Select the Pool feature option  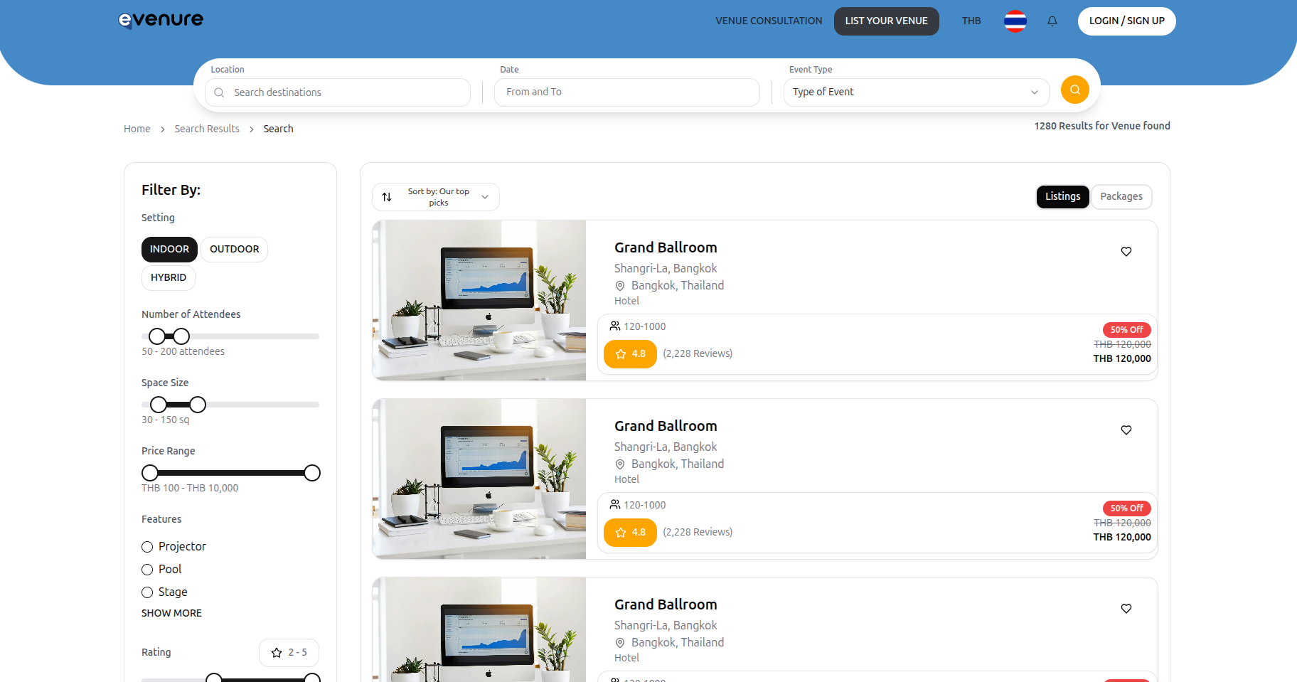(x=147, y=569)
